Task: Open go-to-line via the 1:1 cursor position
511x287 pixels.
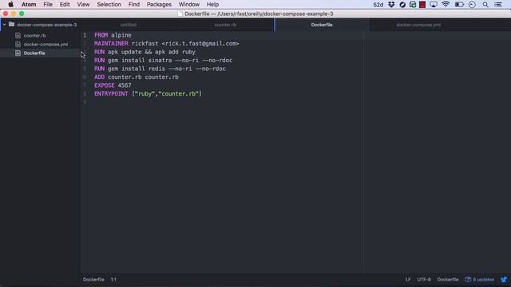Action: [x=113, y=280]
